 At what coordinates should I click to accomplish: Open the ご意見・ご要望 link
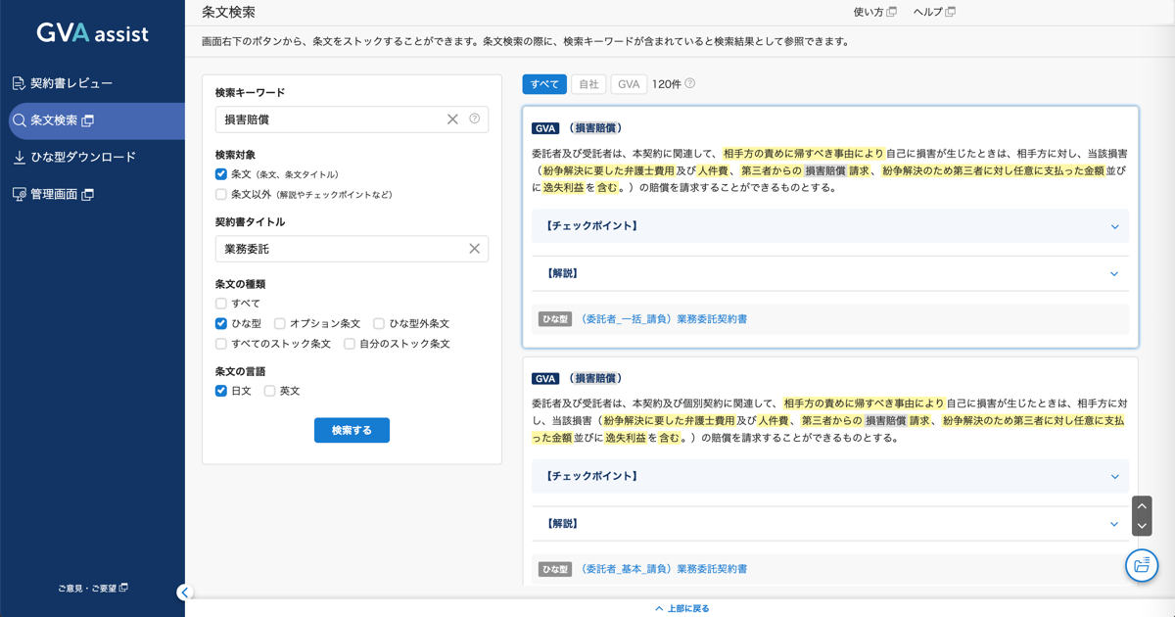pos(86,589)
